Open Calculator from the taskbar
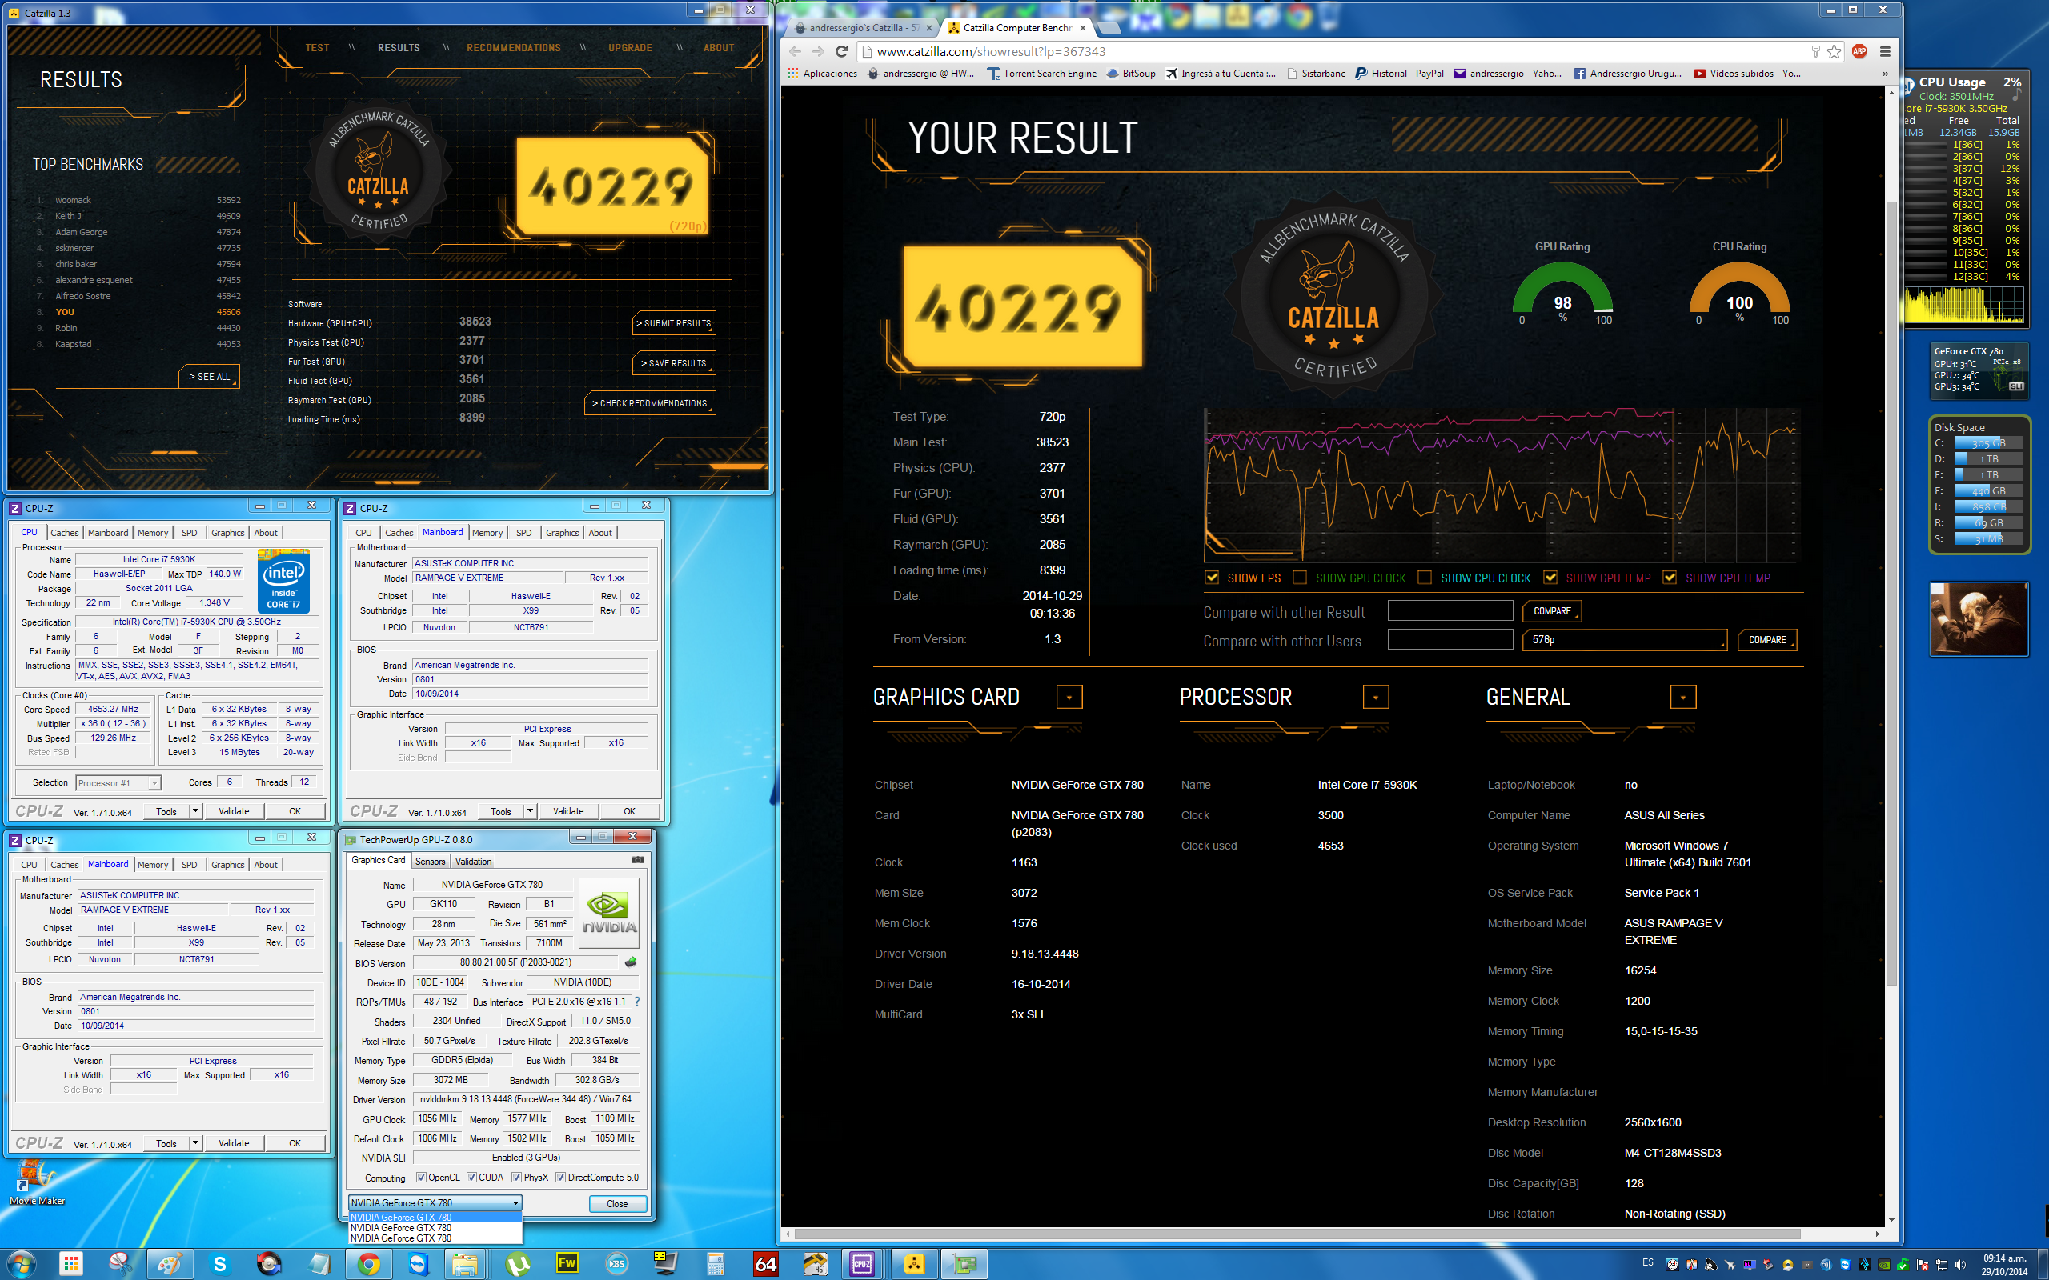The image size is (2049, 1280). point(716,1264)
